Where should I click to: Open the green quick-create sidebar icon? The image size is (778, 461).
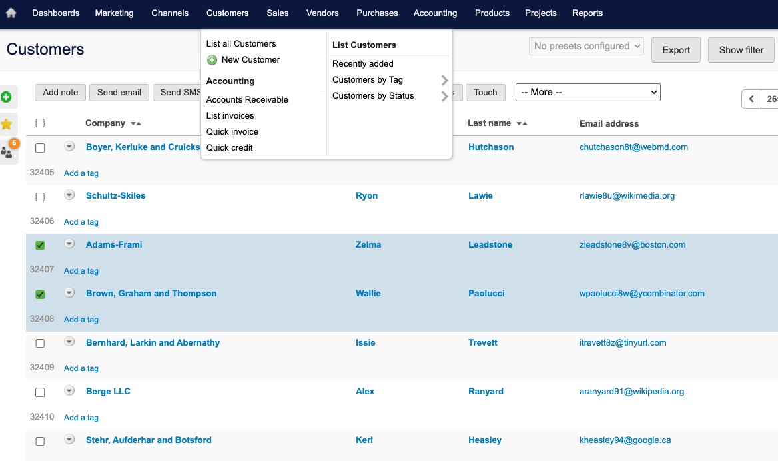7,97
